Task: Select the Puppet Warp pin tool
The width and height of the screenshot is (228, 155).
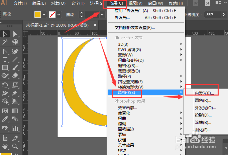Action: click(x=15, y=93)
